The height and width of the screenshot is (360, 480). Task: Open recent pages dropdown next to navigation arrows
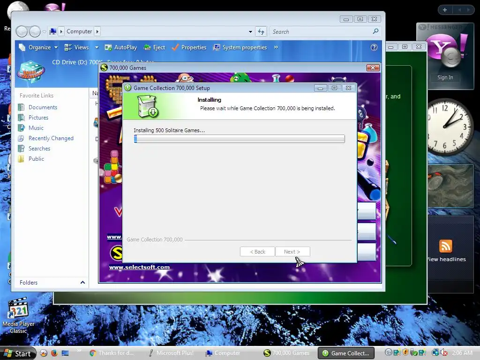(x=45, y=31)
